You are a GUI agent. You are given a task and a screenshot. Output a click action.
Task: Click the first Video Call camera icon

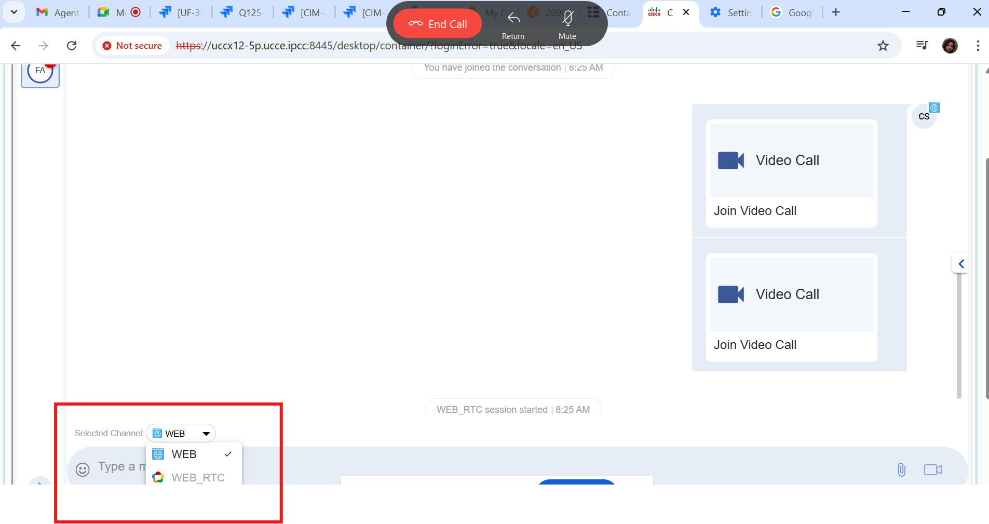coord(731,160)
